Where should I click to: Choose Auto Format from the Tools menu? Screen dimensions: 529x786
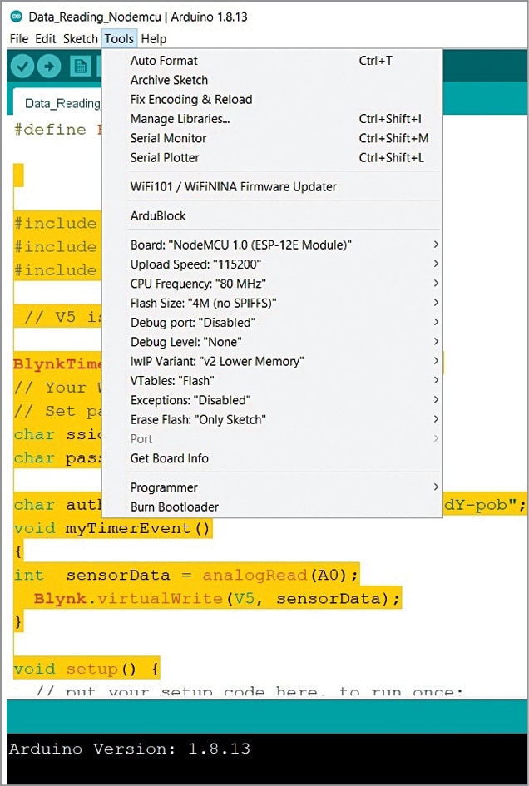[164, 61]
